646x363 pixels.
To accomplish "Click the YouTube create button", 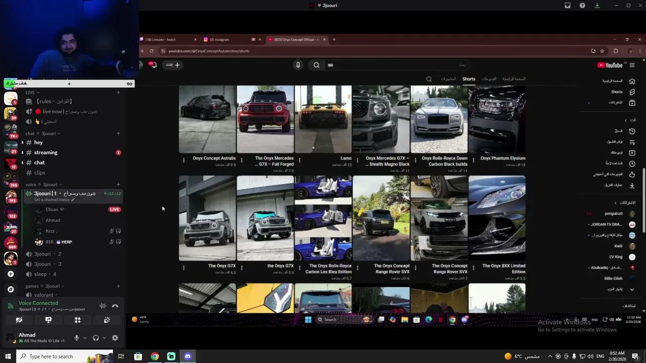I will 173,65.
